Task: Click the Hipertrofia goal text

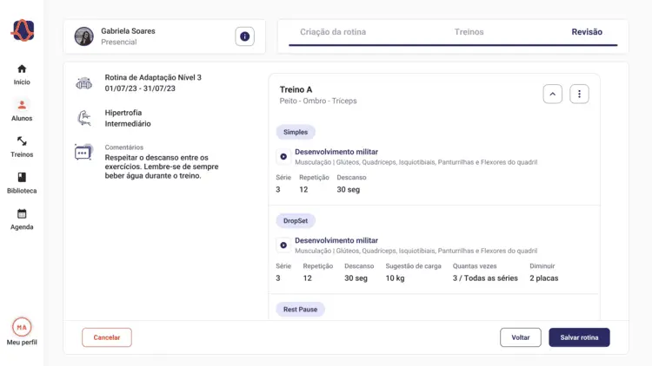Action: 123,113
